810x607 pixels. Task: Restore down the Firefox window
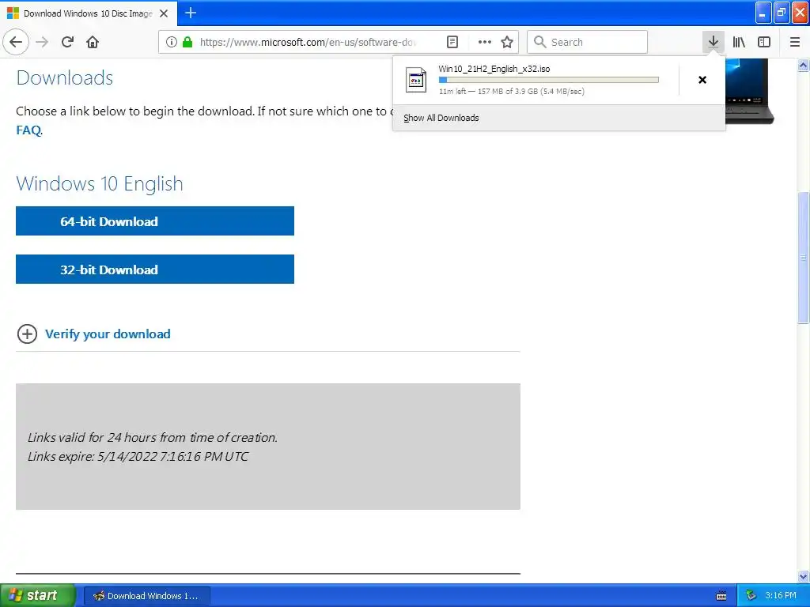[x=782, y=13]
